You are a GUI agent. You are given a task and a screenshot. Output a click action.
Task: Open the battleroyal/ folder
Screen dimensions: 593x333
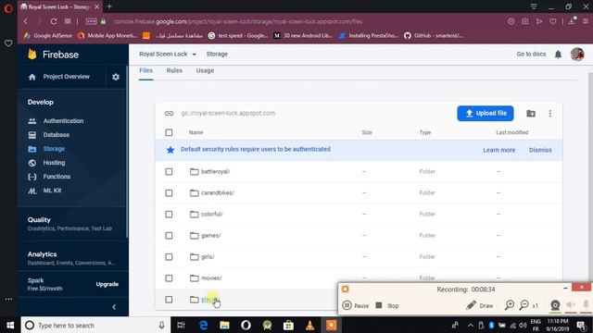point(215,171)
